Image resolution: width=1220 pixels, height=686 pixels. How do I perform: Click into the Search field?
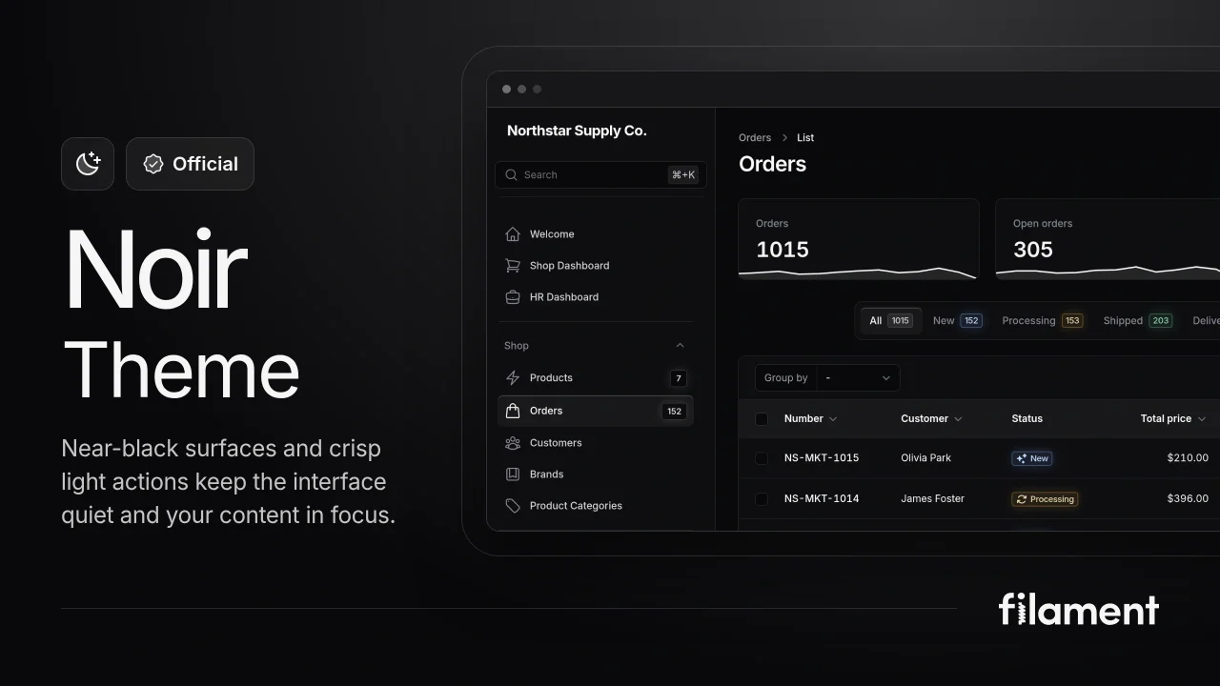[600, 175]
